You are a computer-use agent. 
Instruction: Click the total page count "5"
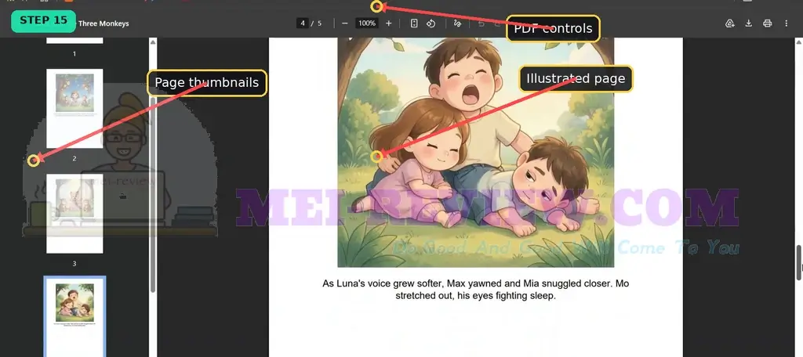click(x=320, y=23)
